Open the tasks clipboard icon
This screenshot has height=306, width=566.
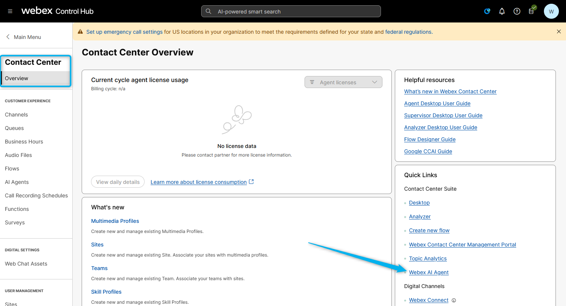531,11
